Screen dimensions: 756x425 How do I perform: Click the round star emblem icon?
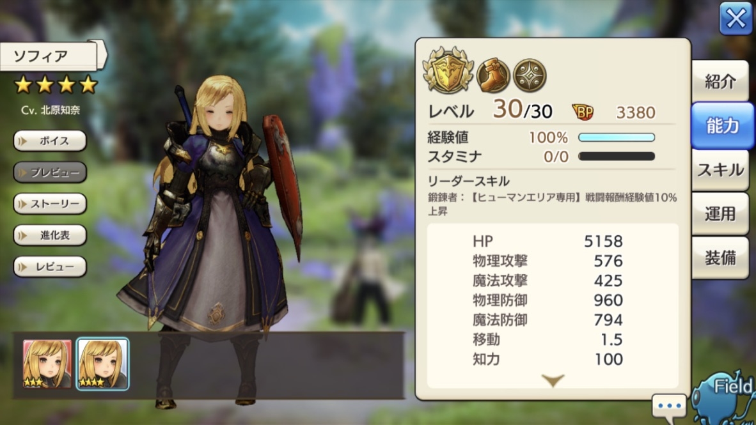point(530,75)
